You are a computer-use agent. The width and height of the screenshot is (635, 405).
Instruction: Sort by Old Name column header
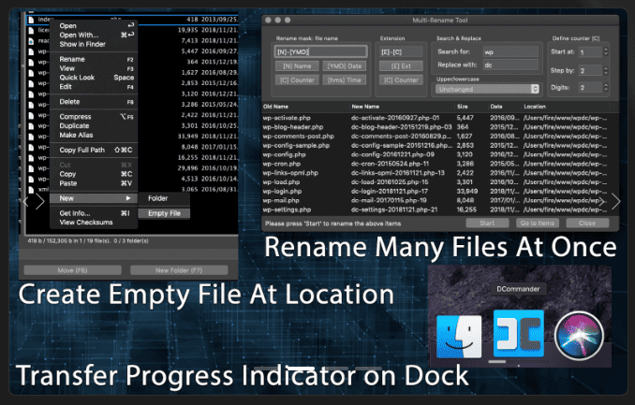[x=305, y=107]
